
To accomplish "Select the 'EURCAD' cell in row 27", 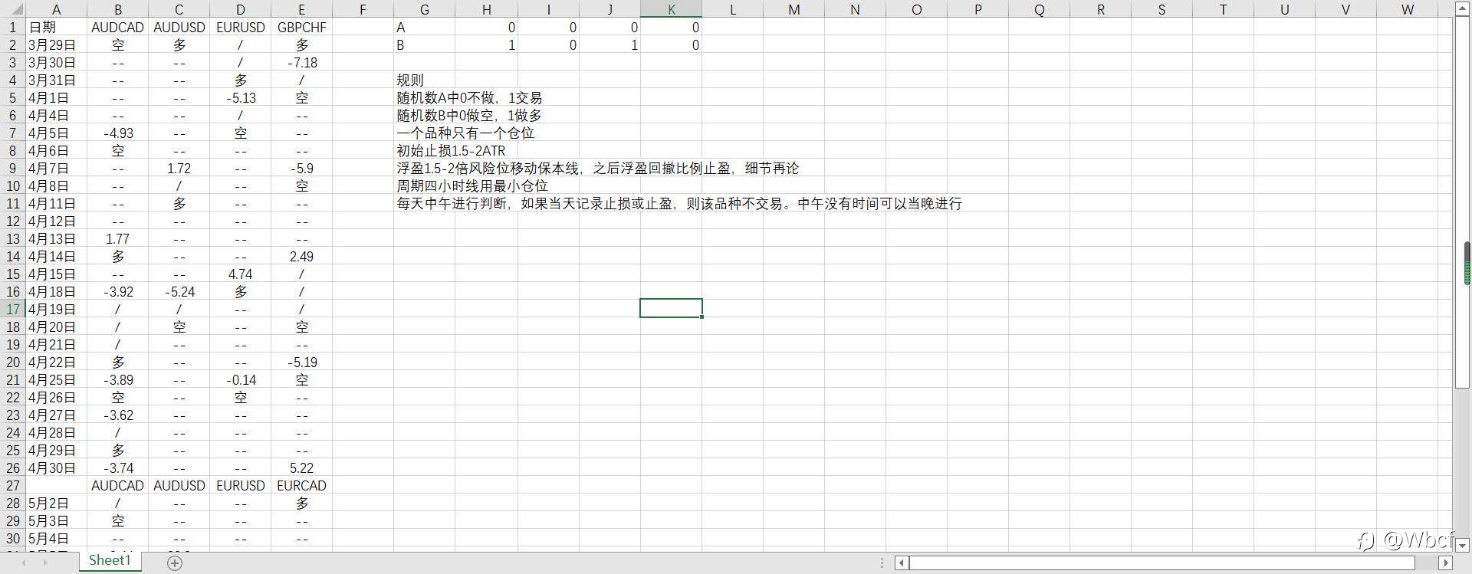I will tap(301, 485).
